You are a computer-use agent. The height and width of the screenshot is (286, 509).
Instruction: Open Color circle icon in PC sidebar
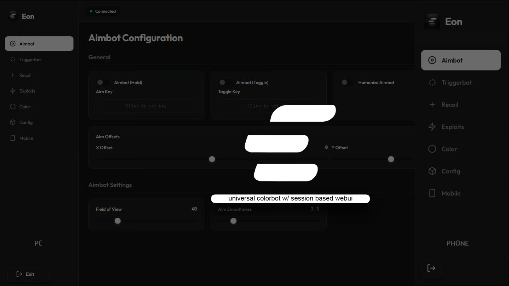pyautogui.click(x=13, y=106)
